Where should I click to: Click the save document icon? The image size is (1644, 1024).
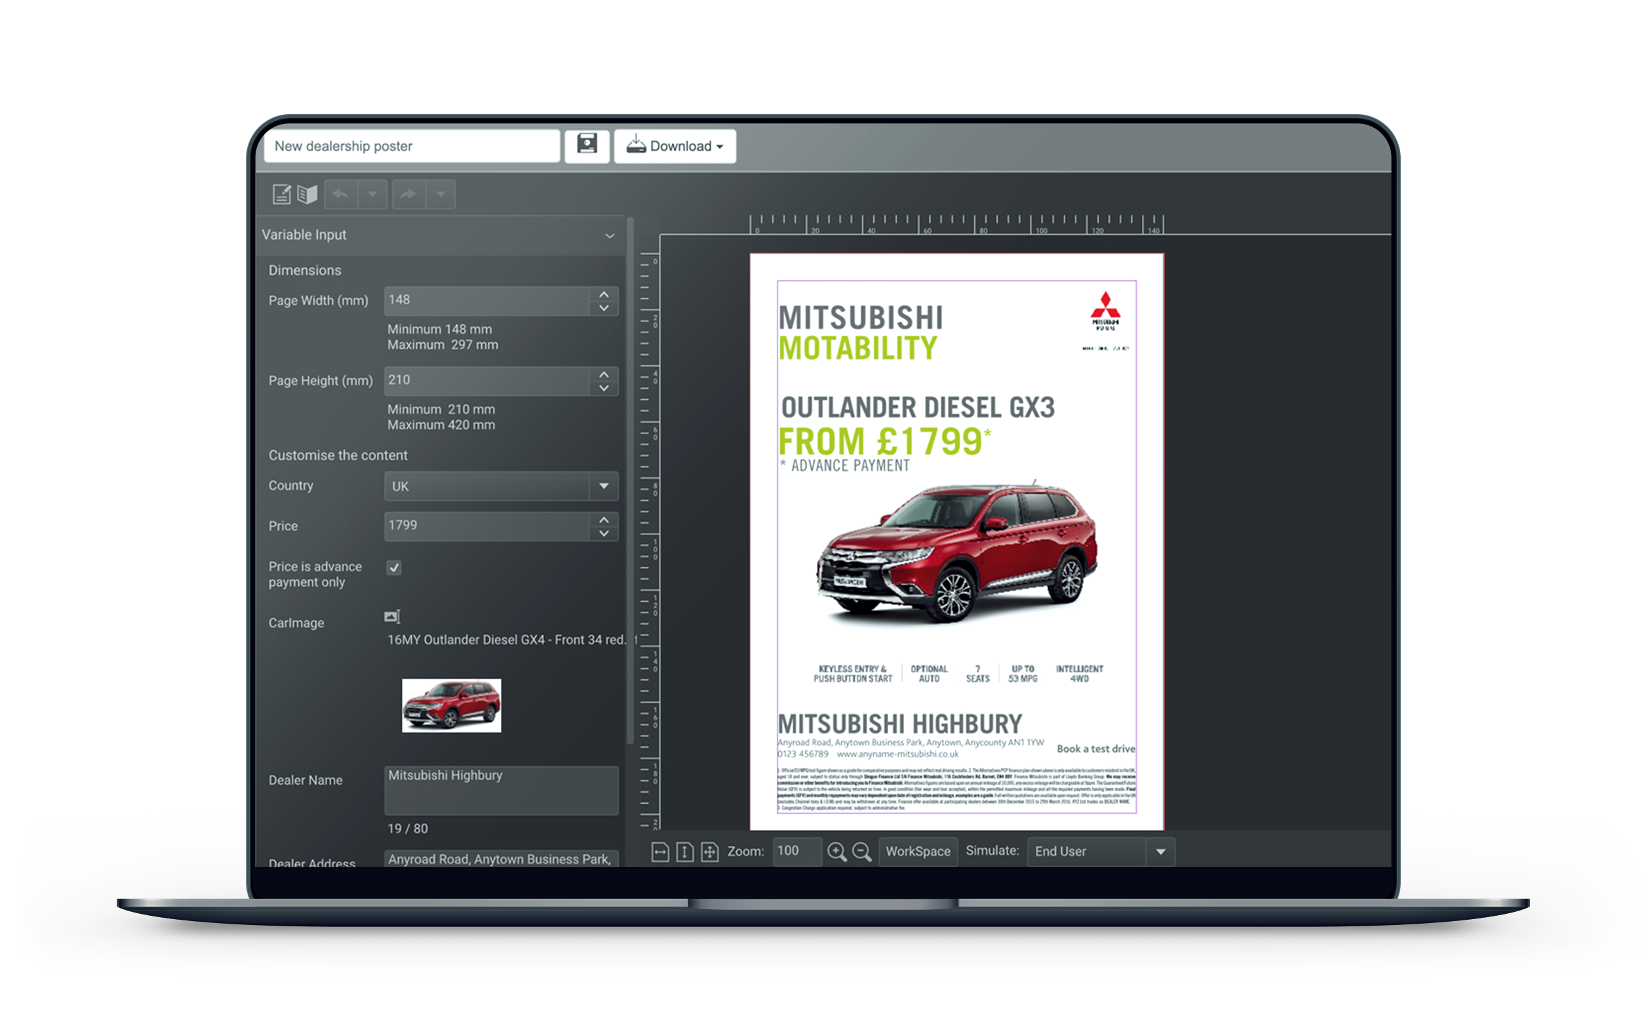pos(587,146)
